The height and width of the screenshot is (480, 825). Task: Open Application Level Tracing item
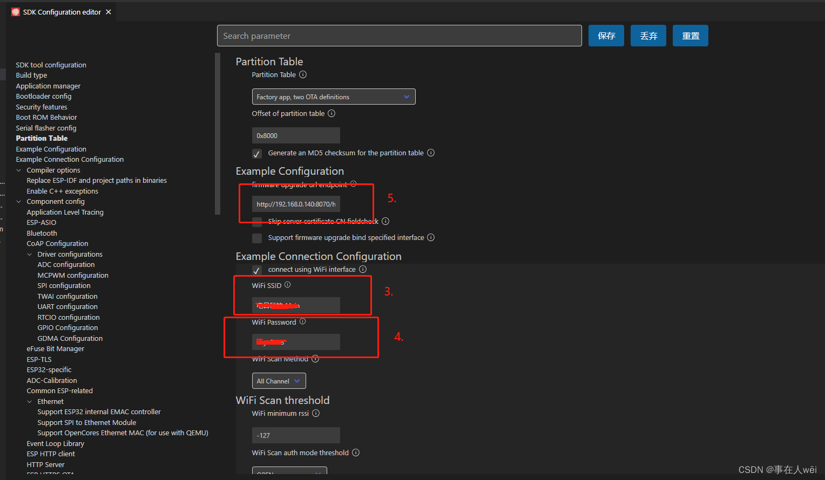tap(65, 212)
